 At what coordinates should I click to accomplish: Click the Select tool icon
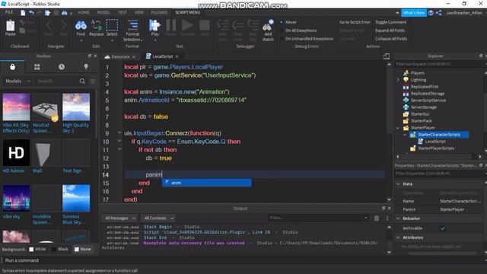click(x=112, y=25)
